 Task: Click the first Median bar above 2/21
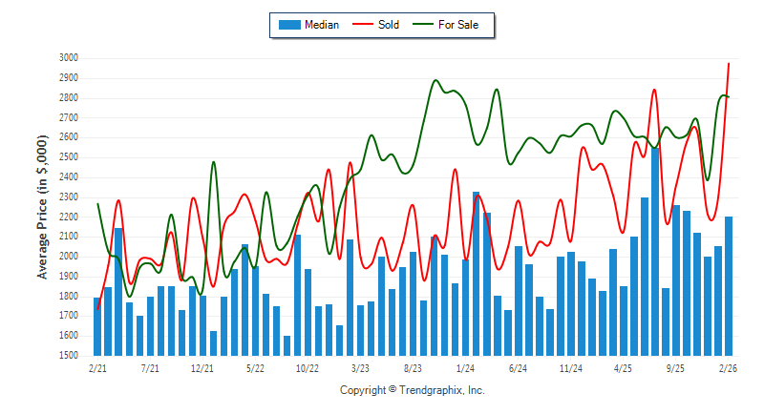97,326
